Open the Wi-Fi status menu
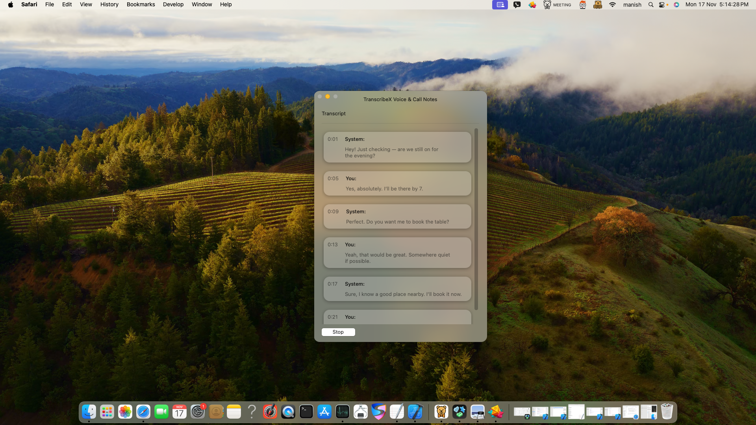Image resolution: width=756 pixels, height=425 pixels. click(613, 5)
